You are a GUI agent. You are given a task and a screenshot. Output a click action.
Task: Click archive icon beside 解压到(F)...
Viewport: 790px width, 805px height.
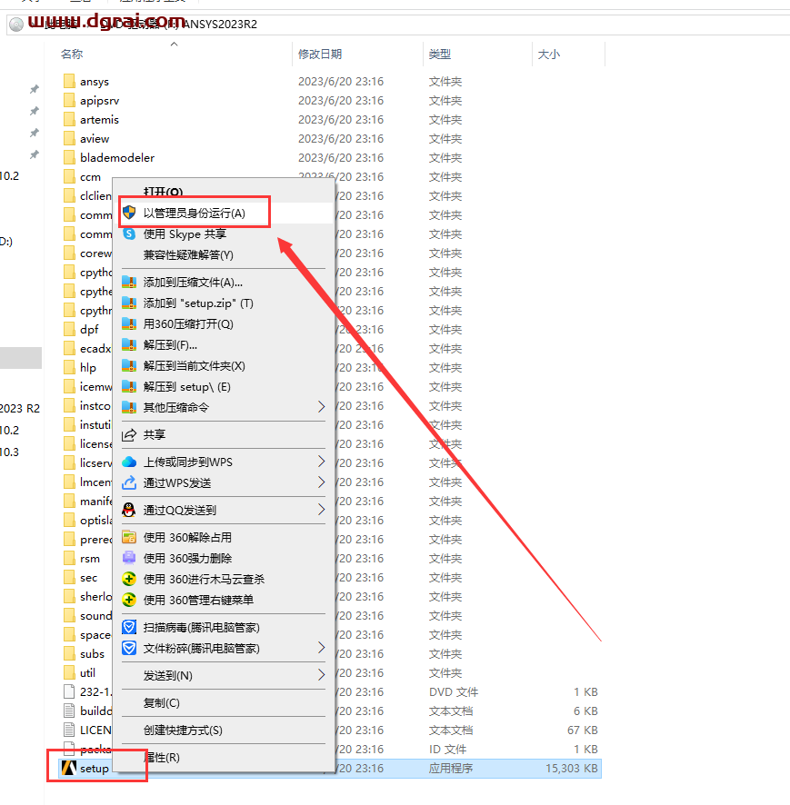129,345
